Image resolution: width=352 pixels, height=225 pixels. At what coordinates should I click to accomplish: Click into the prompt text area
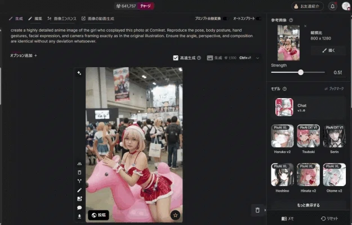[x=132, y=36]
